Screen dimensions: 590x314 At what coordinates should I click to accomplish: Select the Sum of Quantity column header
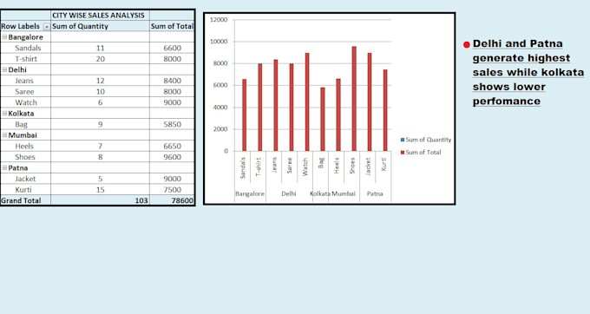(100, 26)
